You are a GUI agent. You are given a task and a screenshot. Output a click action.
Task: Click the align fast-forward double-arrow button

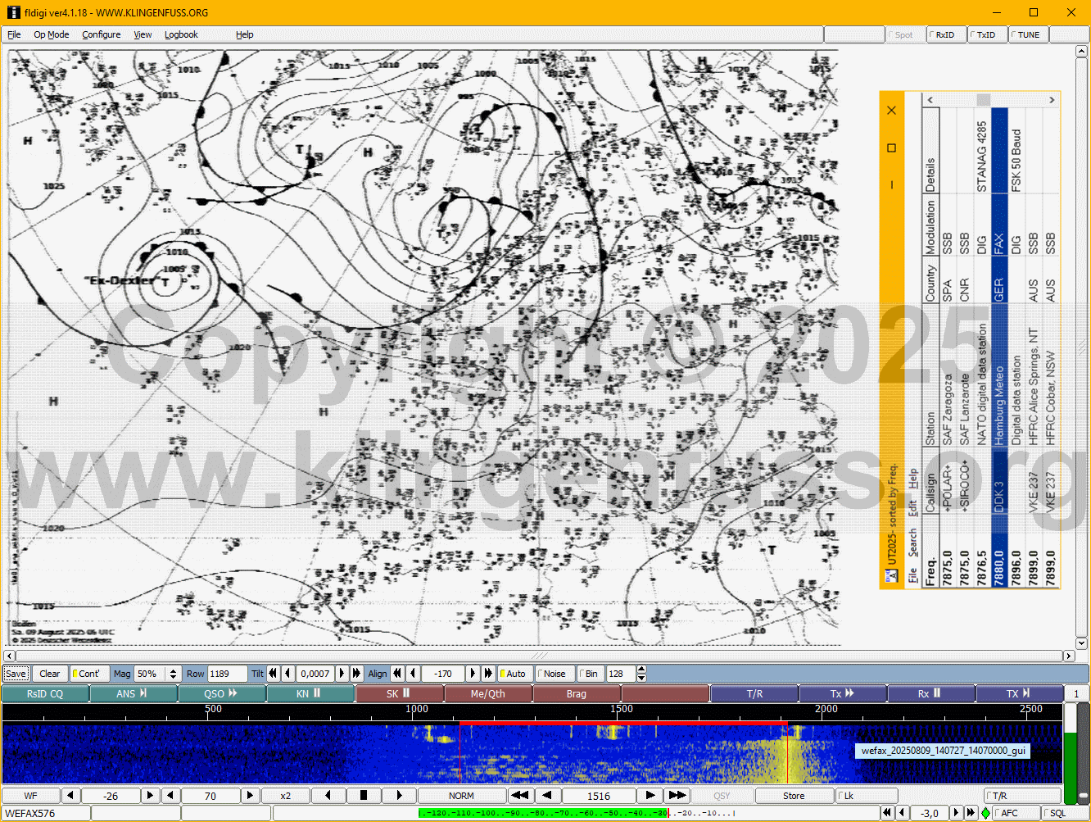[488, 674]
